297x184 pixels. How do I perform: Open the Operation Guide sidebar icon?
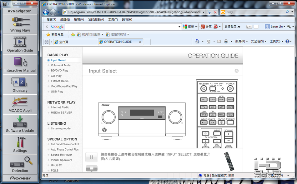(x=20, y=44)
